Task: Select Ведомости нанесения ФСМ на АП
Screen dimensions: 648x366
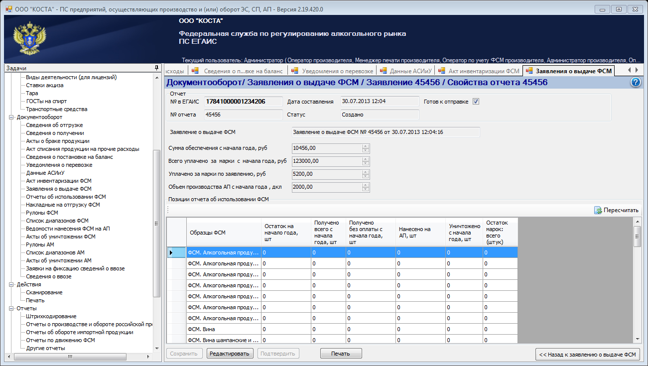Action: coord(68,229)
